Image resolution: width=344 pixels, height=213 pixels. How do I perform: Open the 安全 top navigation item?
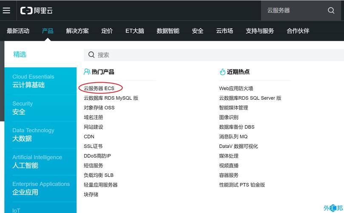tap(197, 31)
